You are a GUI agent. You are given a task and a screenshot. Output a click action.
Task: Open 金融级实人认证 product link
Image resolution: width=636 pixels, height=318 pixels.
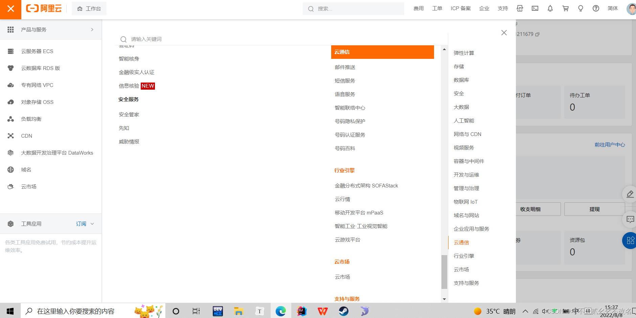click(136, 72)
